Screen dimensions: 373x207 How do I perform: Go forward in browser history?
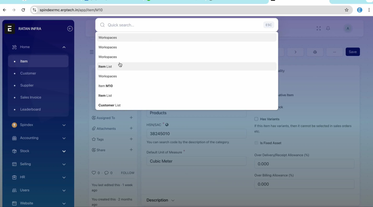[14, 10]
